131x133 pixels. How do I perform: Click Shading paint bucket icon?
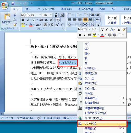[70, 25]
